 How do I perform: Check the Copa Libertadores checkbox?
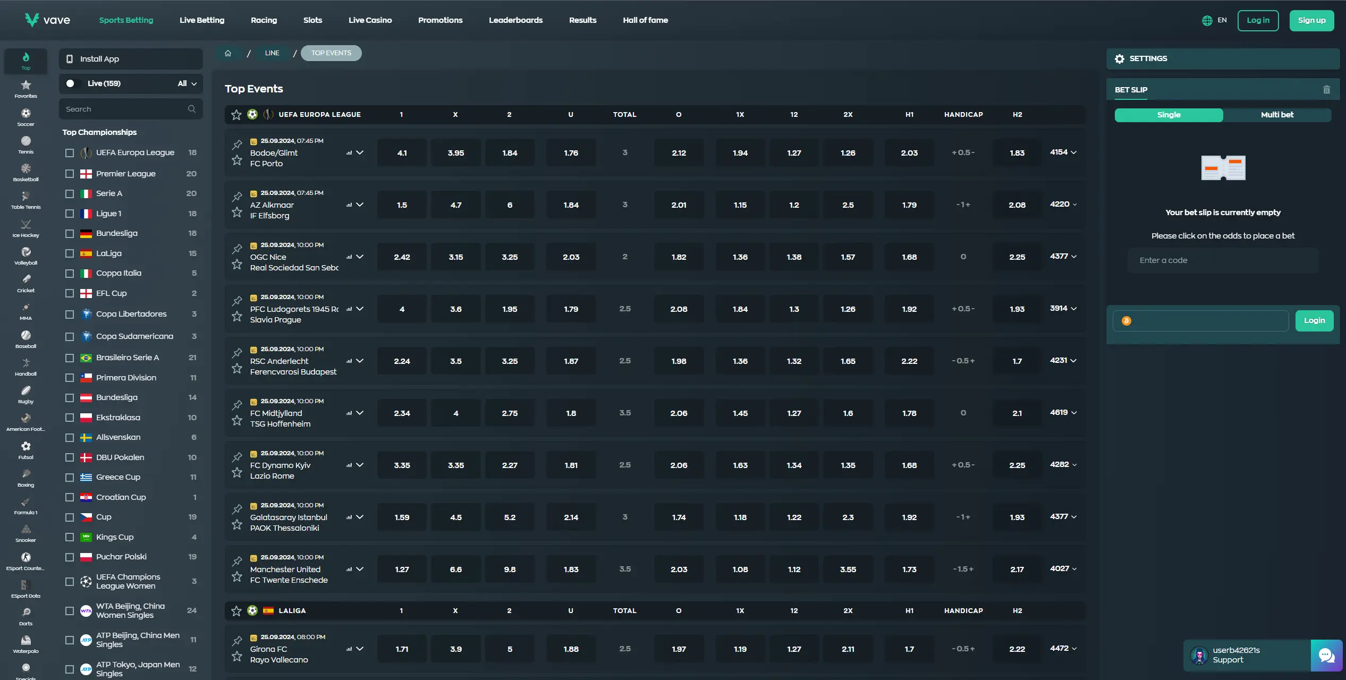point(70,314)
